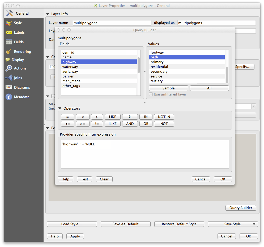This screenshot has height=247, width=264.
Task: Insert the LIKE operator
Action: 112,117
